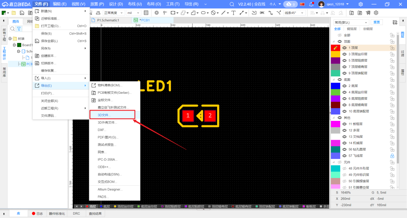Toggle lock for 1 顶层 layer
Screen dimensions: 407x218
point(392,48)
